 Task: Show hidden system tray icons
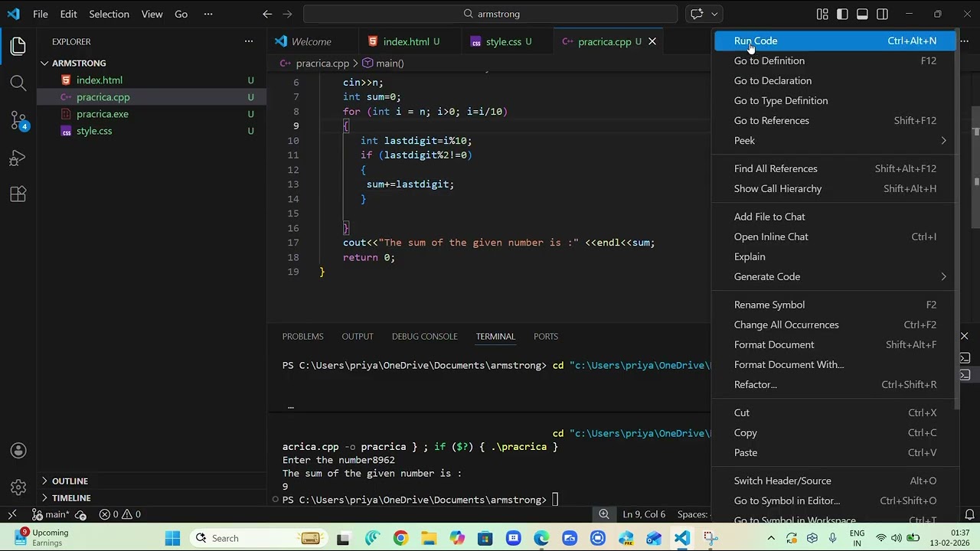771,538
